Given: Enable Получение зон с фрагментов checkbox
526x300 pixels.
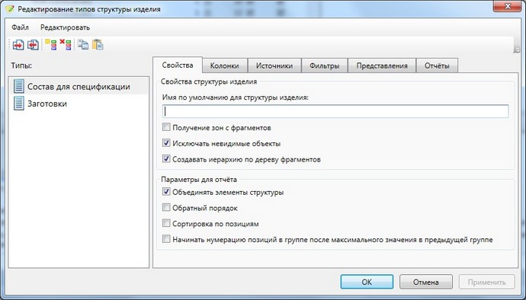Looking at the screenshot, I should (166, 127).
